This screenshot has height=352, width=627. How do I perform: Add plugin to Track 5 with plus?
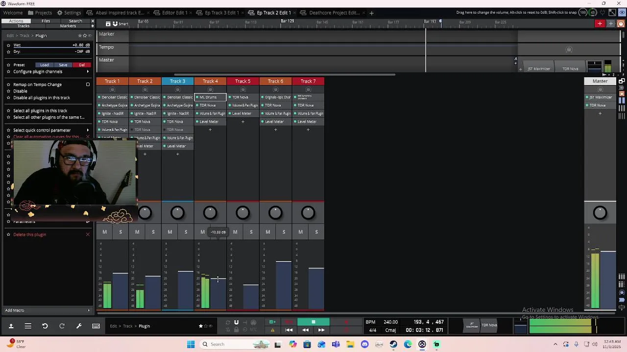(x=242, y=122)
